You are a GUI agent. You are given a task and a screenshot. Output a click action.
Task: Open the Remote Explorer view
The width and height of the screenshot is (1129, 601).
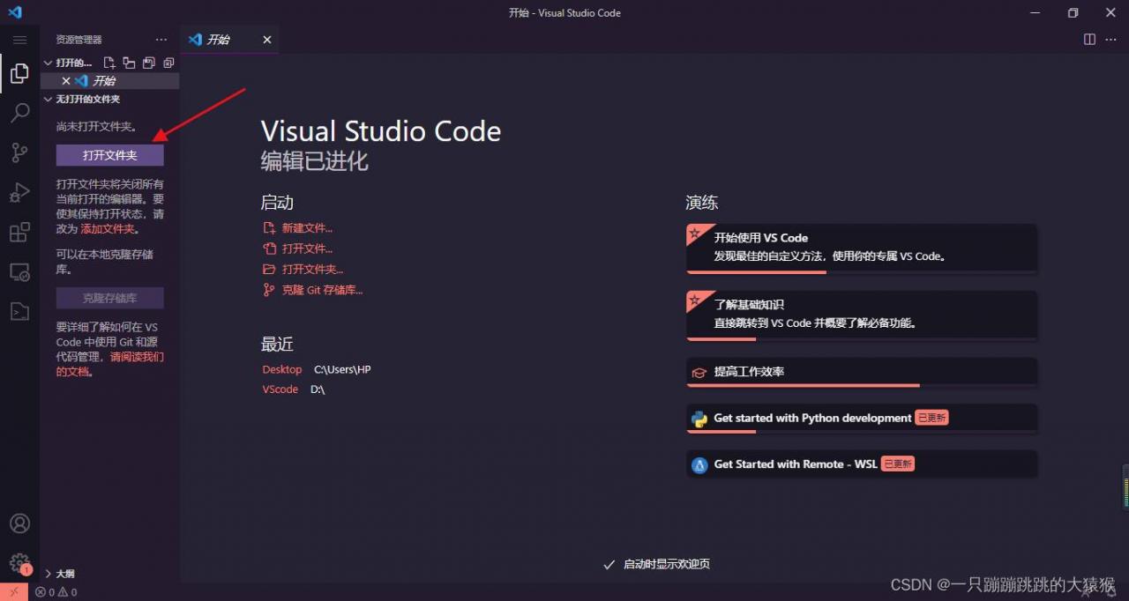click(19, 272)
